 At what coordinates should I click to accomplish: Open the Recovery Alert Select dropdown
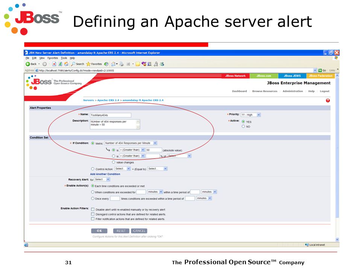pyautogui.click(x=102, y=179)
